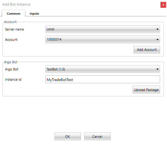Open the Server name combo box showing Local
Viewport: 167px width, 144px height.
[103, 29]
